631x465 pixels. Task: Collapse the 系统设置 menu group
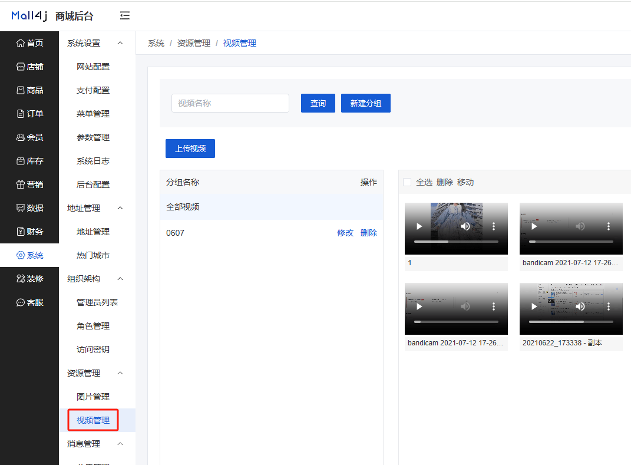[120, 43]
